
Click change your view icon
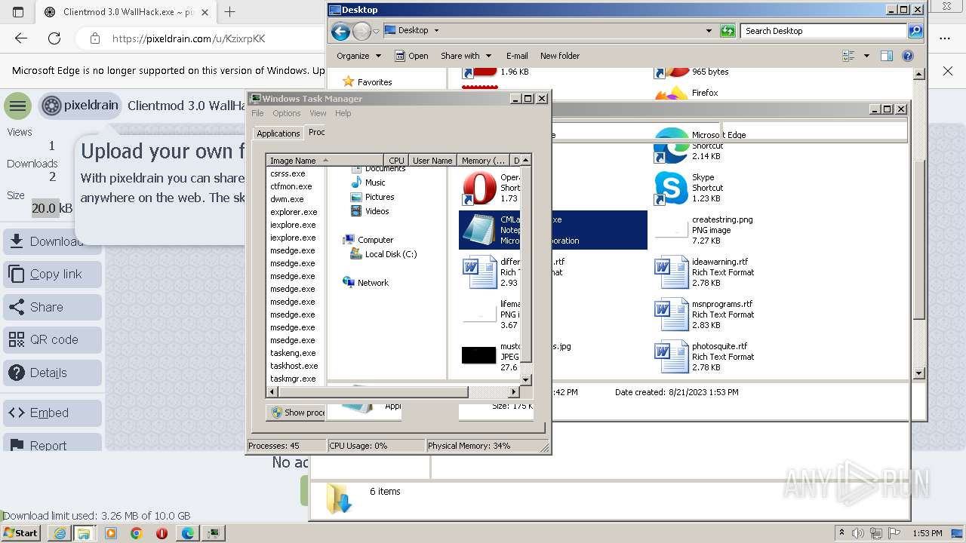(849, 56)
